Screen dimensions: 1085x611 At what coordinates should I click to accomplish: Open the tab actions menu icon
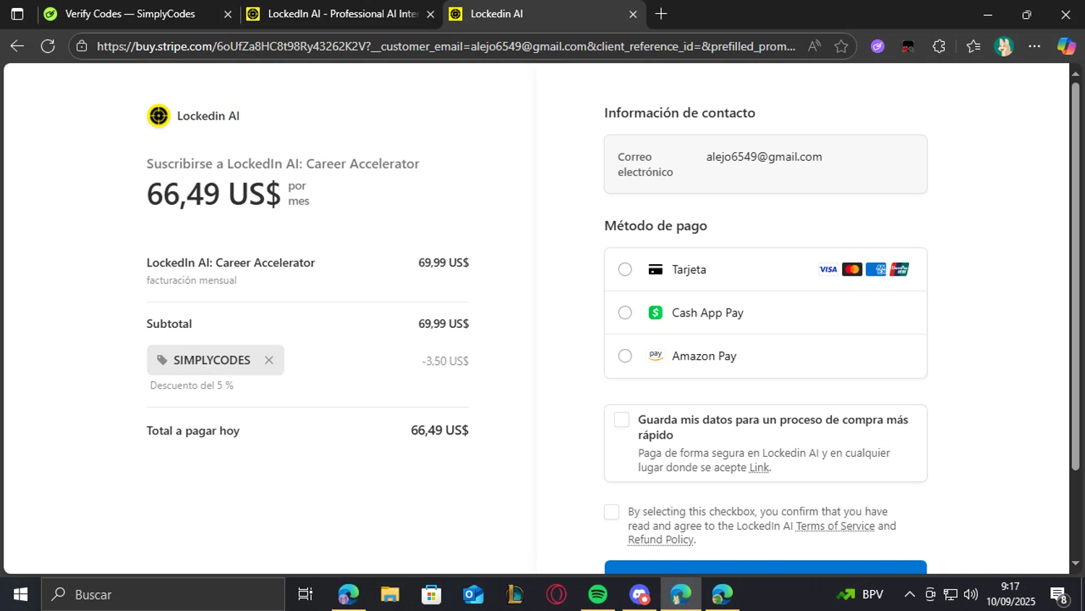coord(17,14)
